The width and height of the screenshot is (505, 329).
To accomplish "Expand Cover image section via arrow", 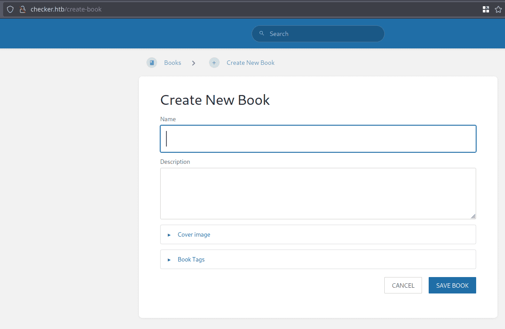I will click(x=169, y=235).
